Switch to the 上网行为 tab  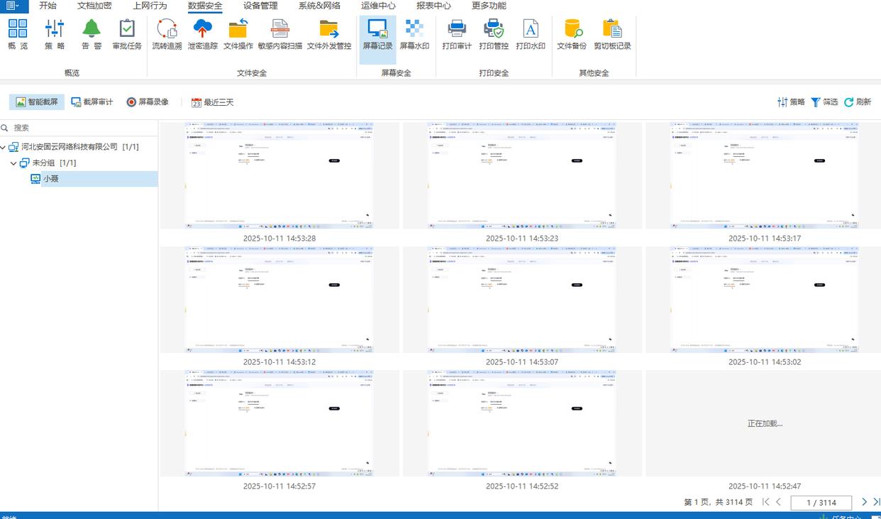150,6
